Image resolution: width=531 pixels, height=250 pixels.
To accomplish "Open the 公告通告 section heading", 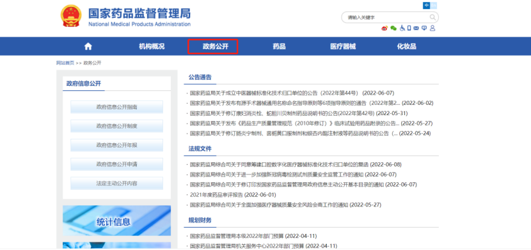I will pyautogui.click(x=200, y=77).
